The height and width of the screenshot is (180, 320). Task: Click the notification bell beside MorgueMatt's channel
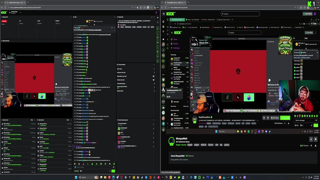click(x=311, y=139)
